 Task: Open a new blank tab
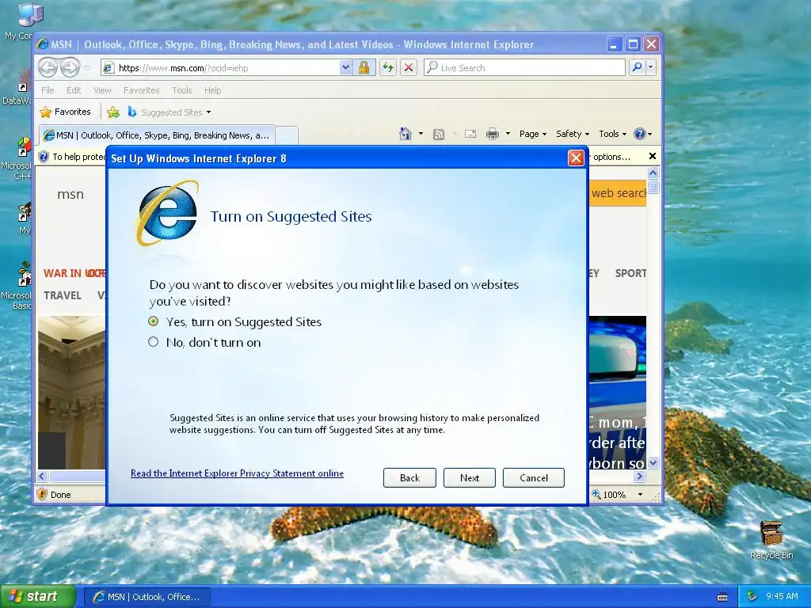pyautogui.click(x=287, y=135)
